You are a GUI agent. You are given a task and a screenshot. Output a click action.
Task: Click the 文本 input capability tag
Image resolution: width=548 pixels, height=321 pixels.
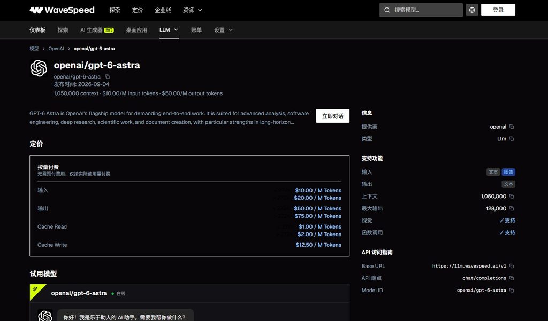click(x=493, y=172)
